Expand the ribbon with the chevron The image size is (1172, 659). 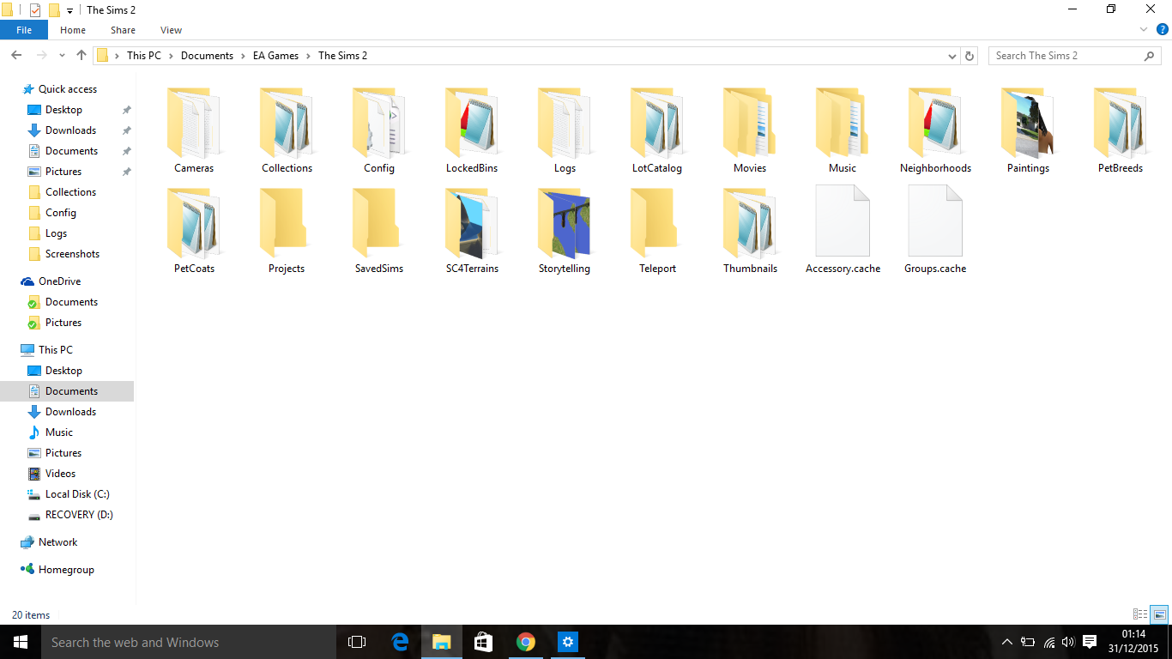(1144, 30)
